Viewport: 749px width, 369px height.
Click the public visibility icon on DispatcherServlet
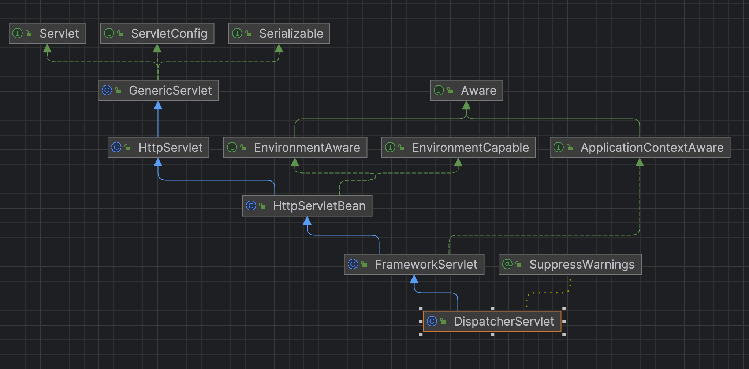443,321
